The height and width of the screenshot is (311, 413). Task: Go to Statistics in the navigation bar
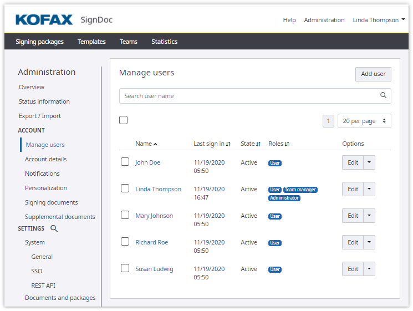pos(164,42)
